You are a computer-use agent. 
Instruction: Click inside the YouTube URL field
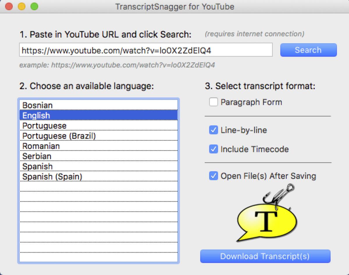point(145,50)
